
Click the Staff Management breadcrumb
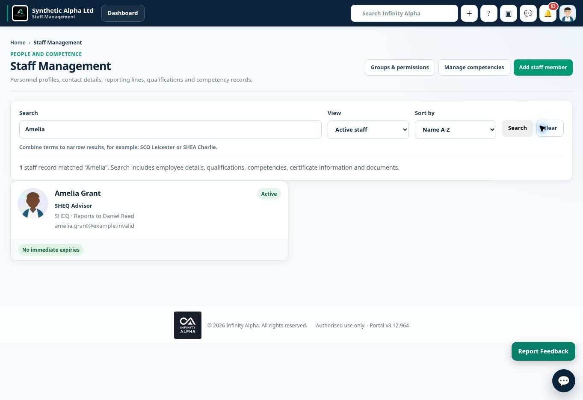pyautogui.click(x=58, y=42)
